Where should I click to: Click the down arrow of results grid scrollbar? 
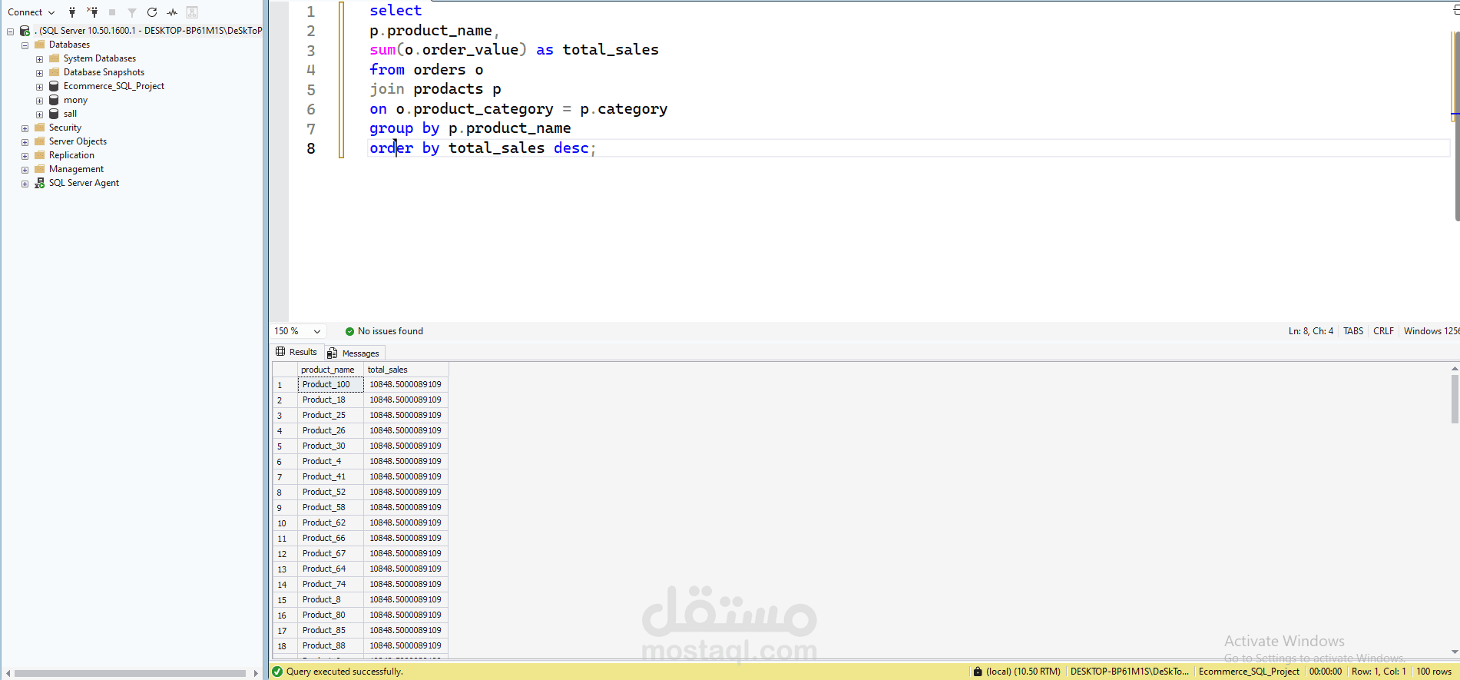tap(1455, 652)
